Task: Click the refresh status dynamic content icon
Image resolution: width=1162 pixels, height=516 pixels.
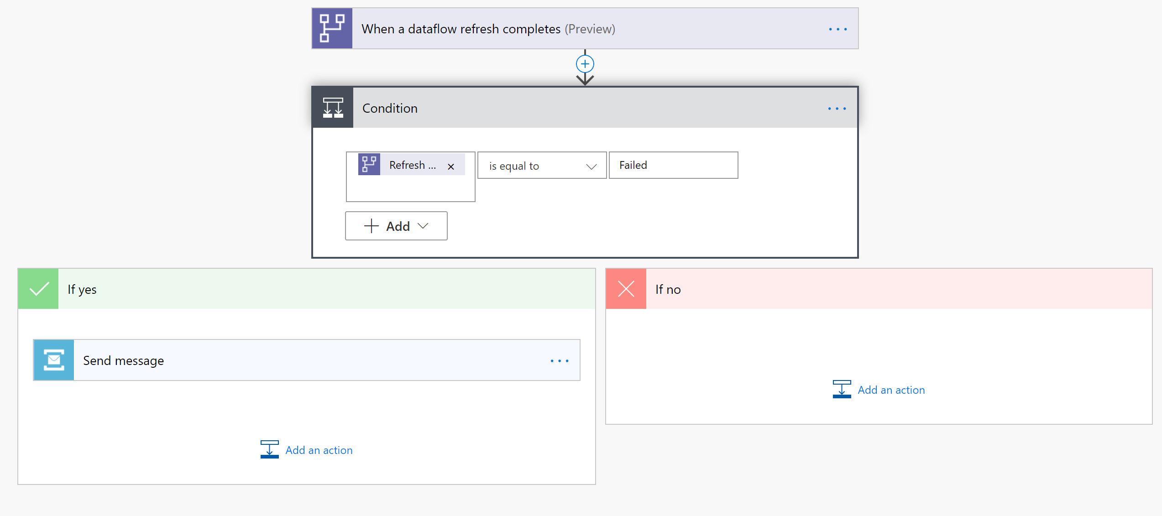Action: pos(368,164)
